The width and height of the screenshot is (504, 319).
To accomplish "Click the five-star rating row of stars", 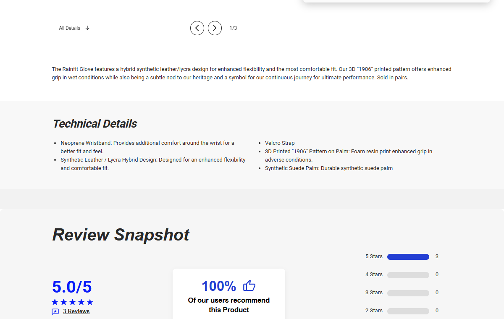I will tap(72, 302).
